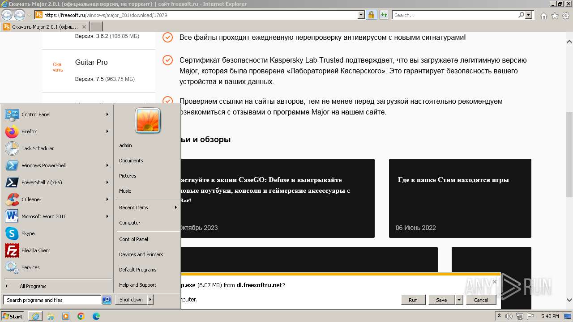Click the Search programs and files field

(x=52, y=300)
